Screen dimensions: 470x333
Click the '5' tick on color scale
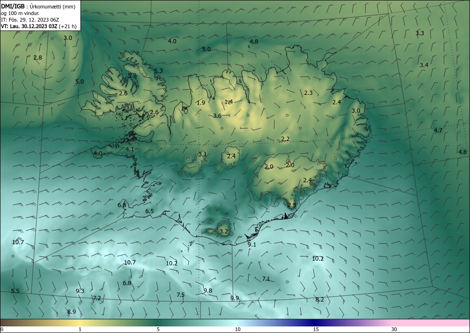click(158, 330)
